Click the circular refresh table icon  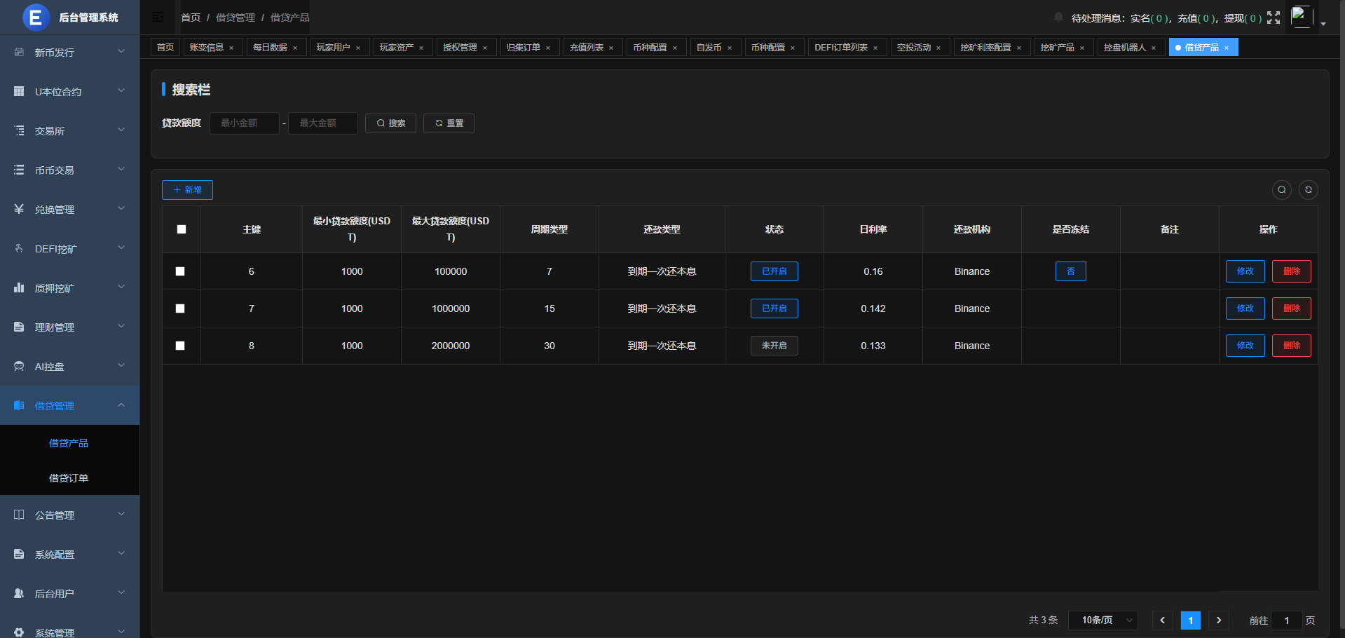click(1308, 190)
